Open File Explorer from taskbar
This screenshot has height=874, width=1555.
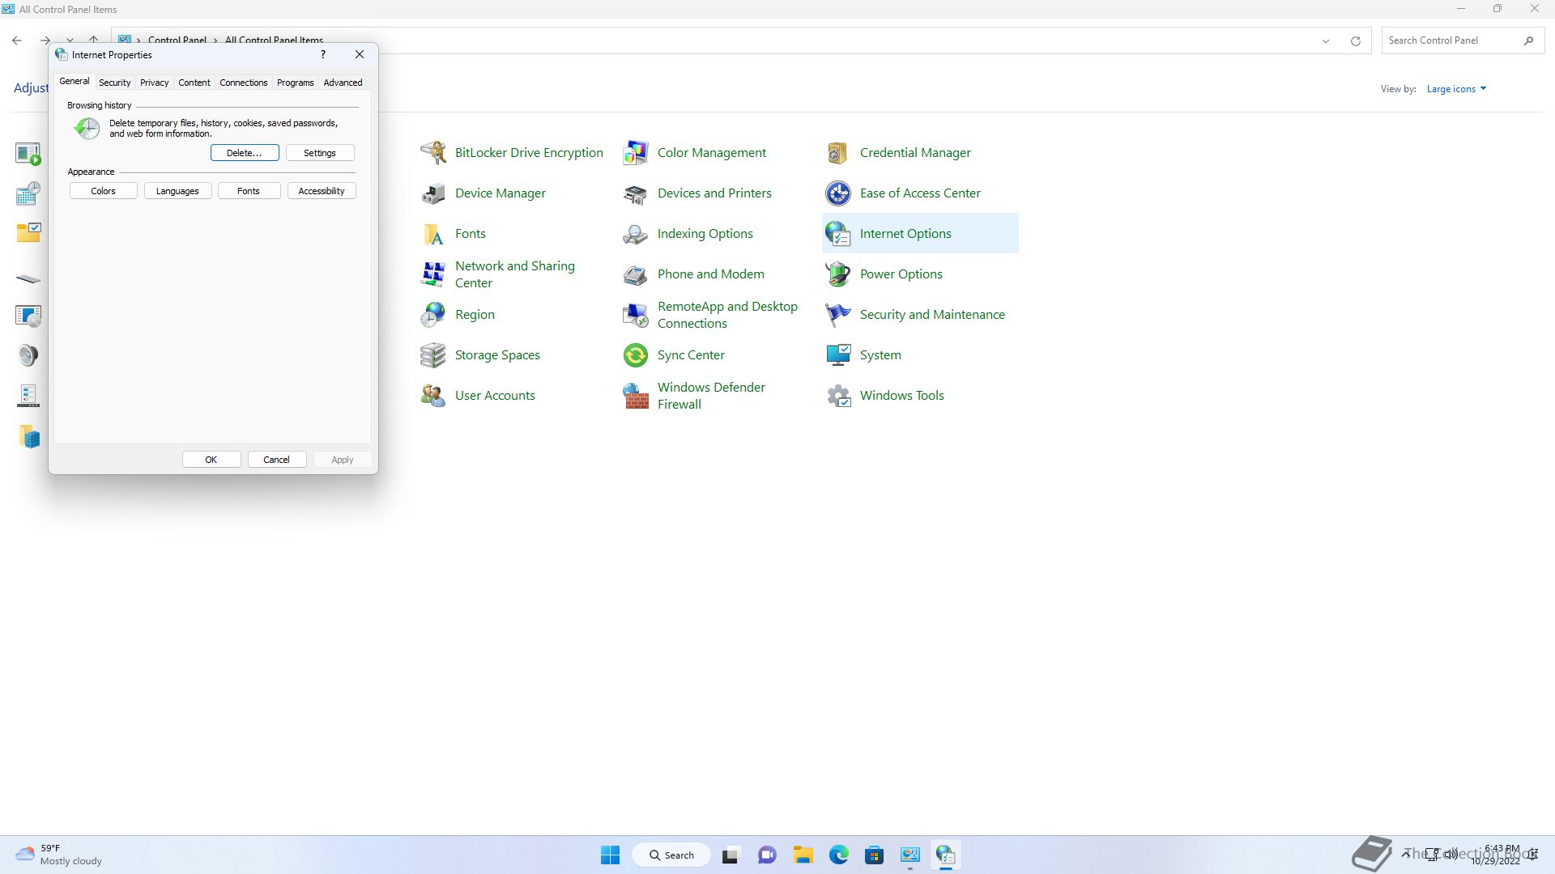pos(803,855)
